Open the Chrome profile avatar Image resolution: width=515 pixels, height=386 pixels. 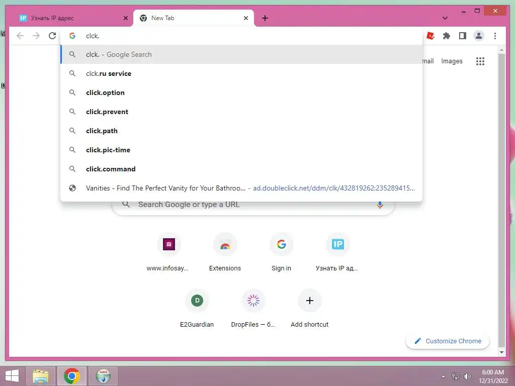click(x=479, y=36)
